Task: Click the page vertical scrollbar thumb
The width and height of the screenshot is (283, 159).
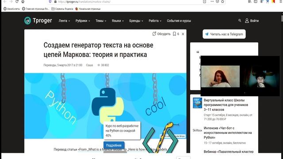Action: coord(282,19)
